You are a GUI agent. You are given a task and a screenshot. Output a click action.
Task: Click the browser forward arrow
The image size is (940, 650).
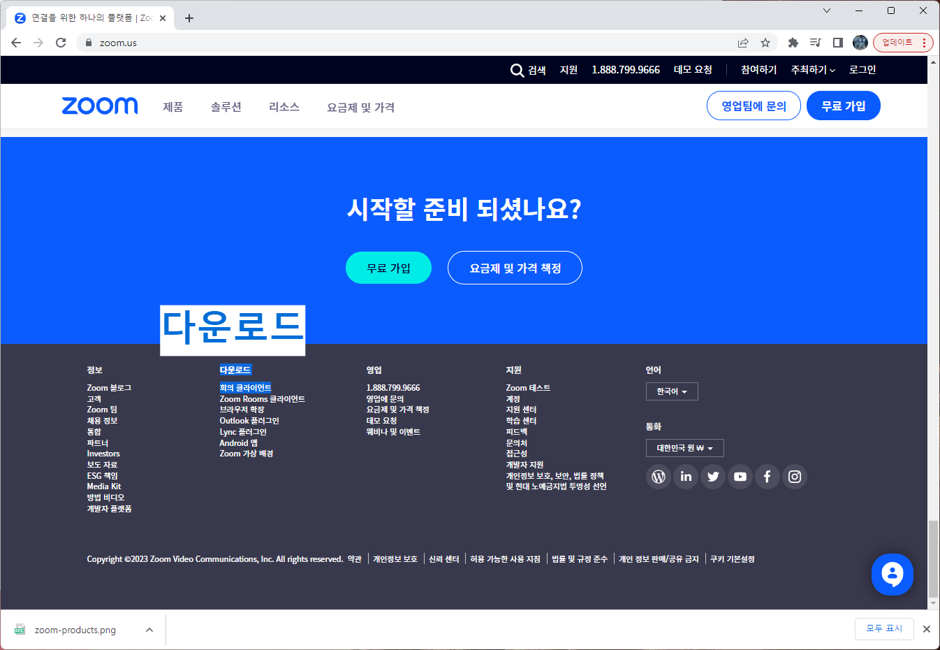tap(38, 43)
